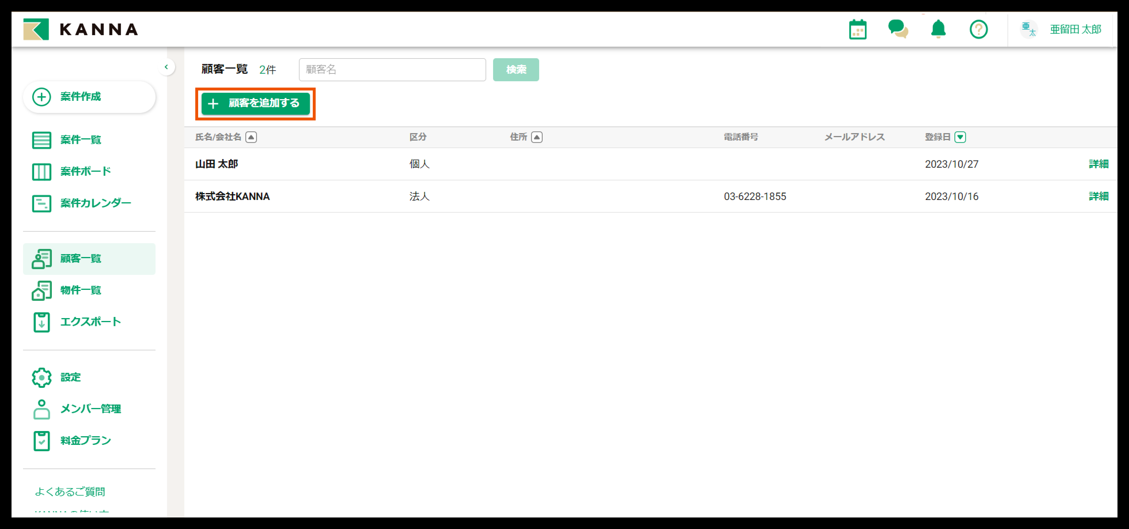Sort by 氏名/会社名 column arrow
Screen dimensions: 1129x529
(x=251, y=137)
